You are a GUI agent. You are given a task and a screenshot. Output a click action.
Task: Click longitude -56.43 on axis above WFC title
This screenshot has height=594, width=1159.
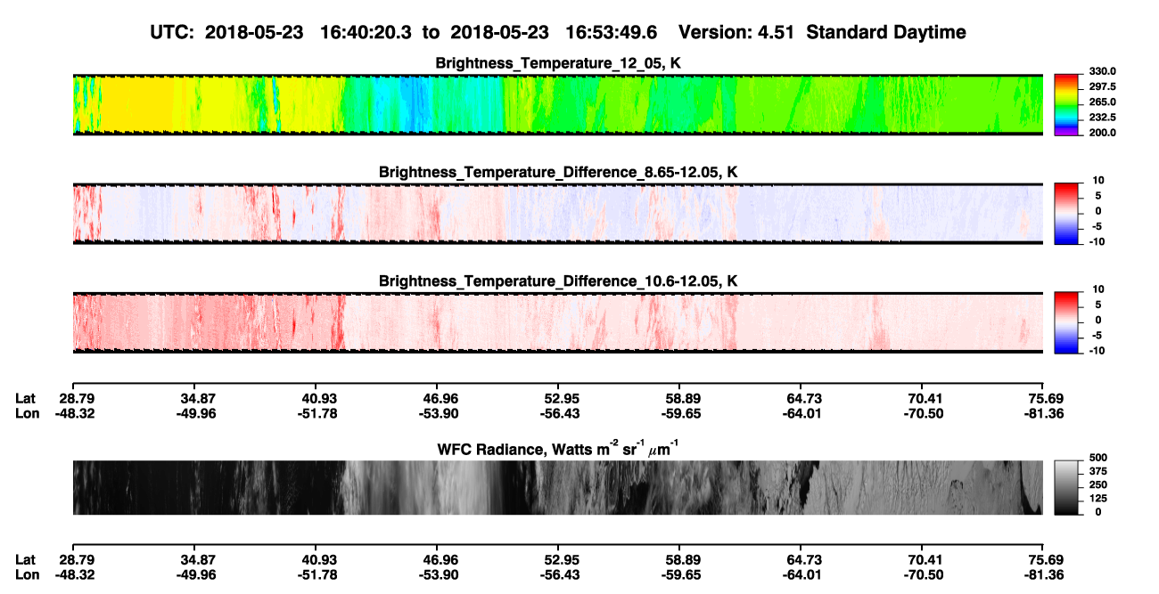tap(558, 413)
